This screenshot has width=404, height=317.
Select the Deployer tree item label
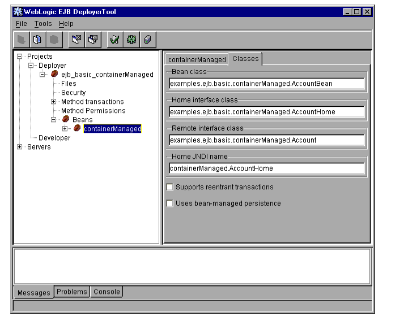click(x=52, y=65)
